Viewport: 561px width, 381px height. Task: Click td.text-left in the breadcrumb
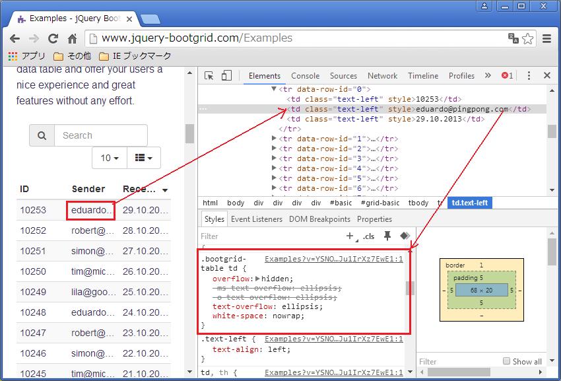(470, 203)
